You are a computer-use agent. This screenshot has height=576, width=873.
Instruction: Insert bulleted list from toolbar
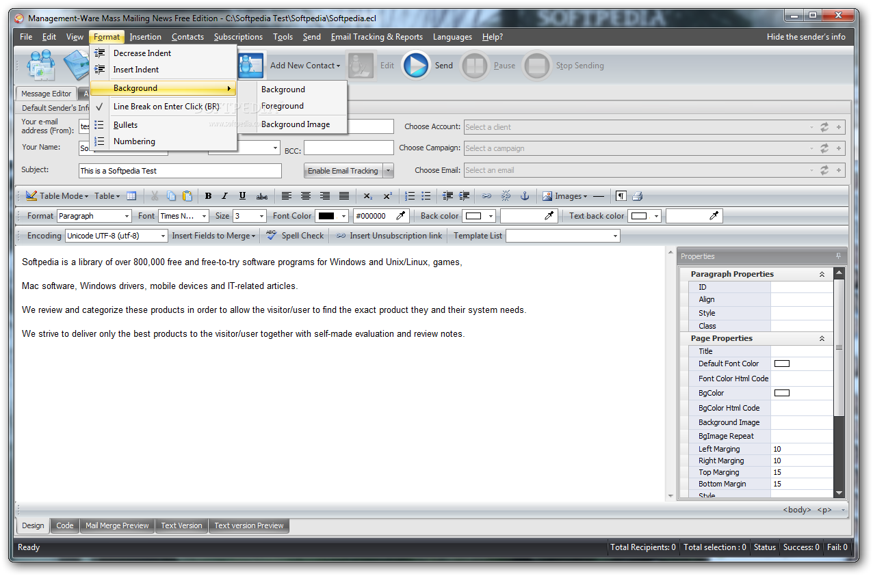[x=426, y=196]
